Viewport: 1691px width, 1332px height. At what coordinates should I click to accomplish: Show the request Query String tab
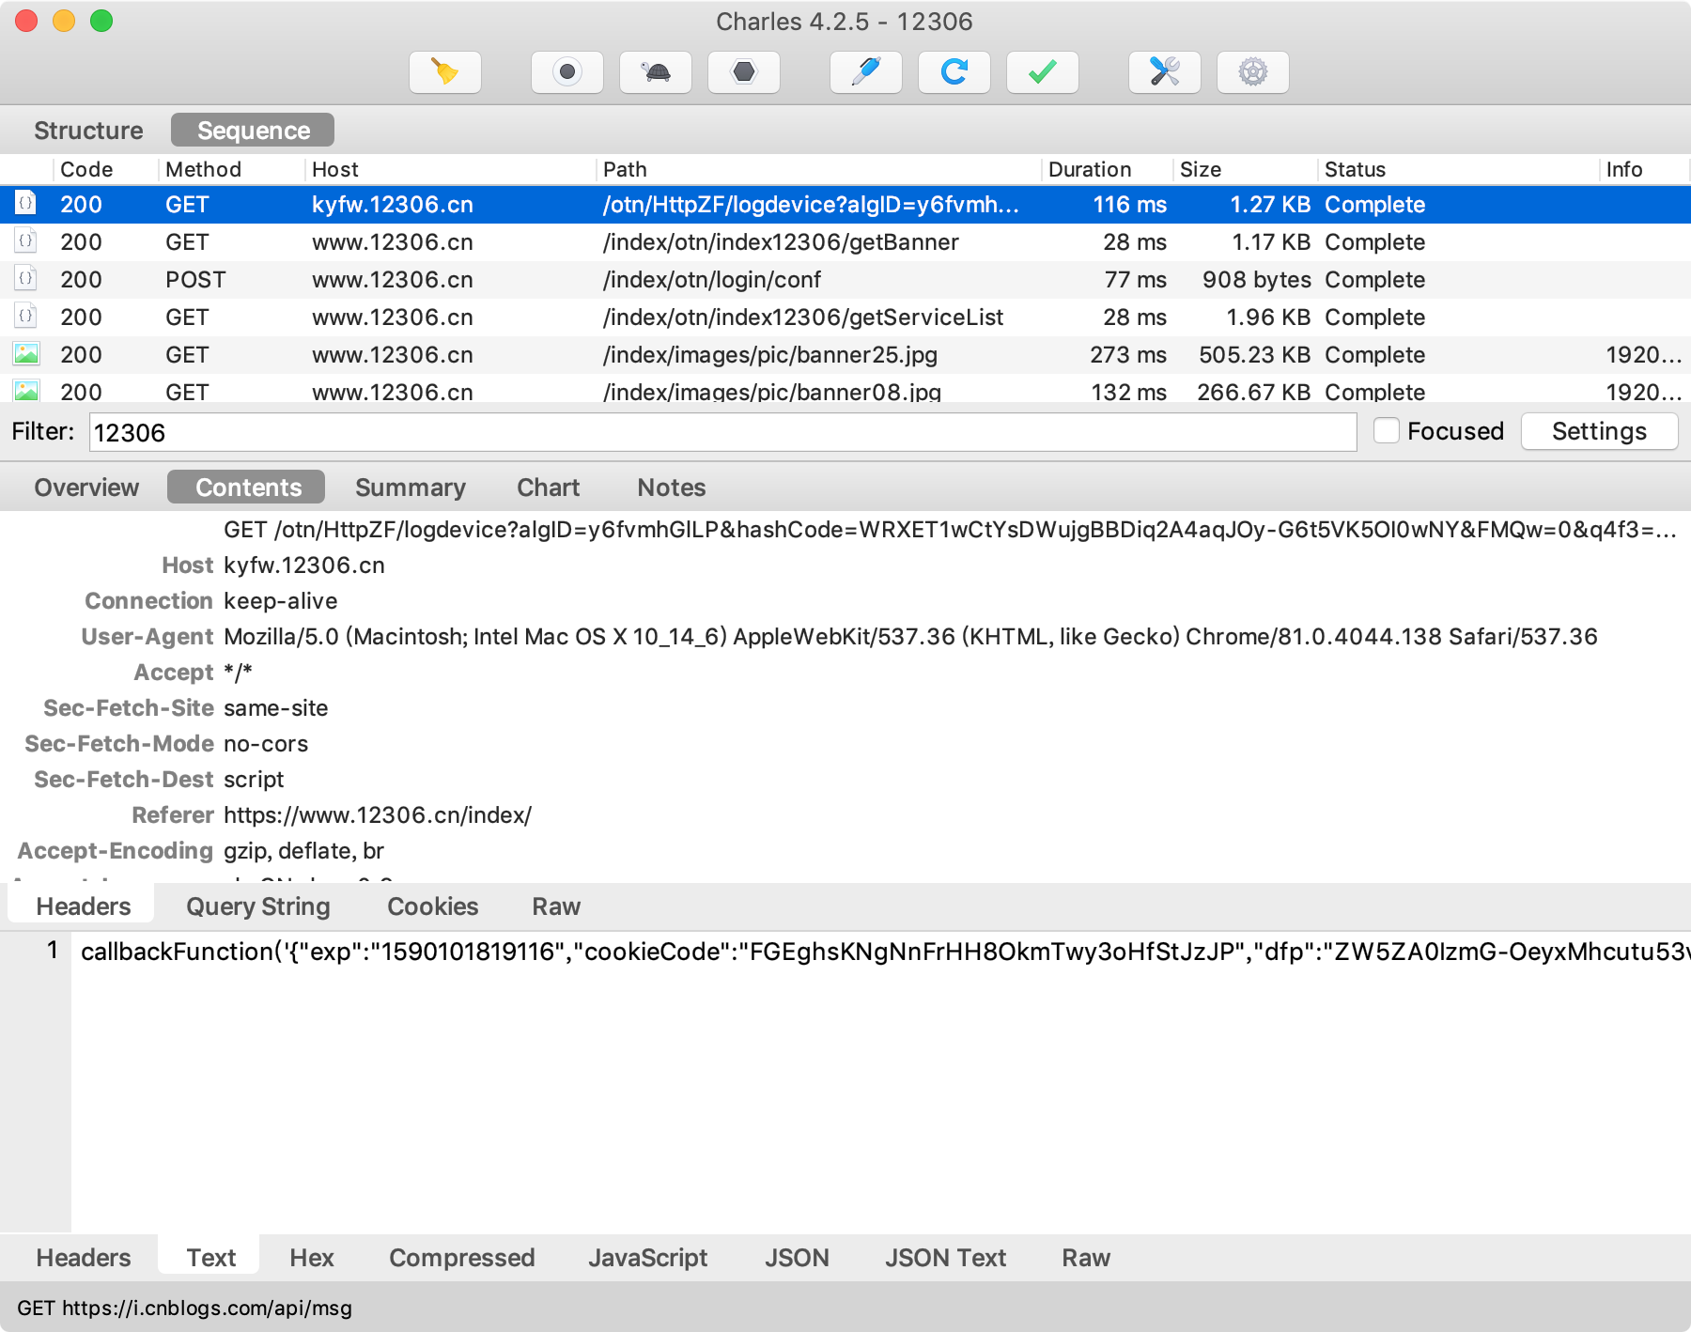point(258,906)
